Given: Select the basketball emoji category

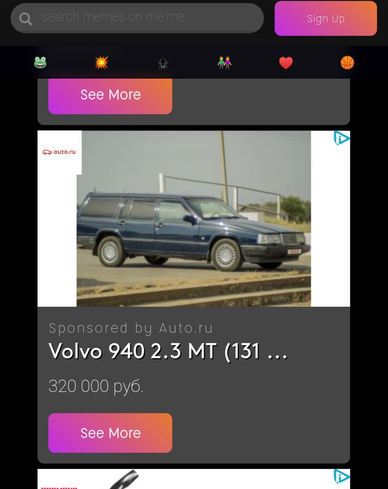Looking at the screenshot, I should coord(347,62).
